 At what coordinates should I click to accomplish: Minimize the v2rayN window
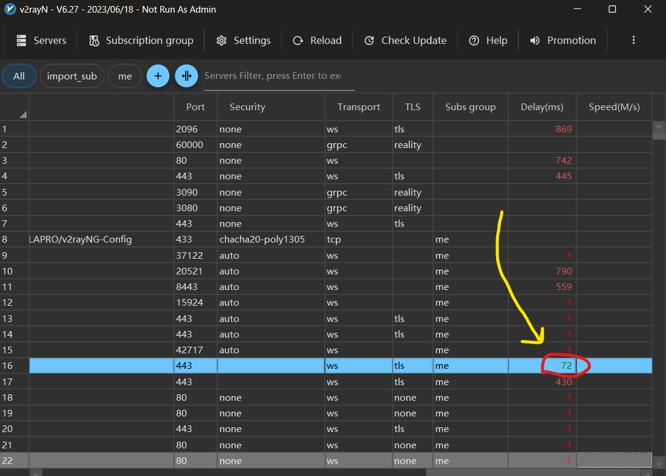pos(577,10)
